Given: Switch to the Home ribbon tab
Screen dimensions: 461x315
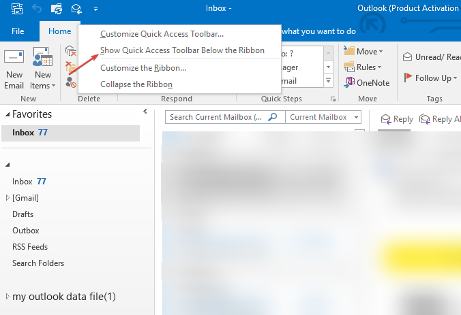Looking at the screenshot, I should tap(60, 31).
